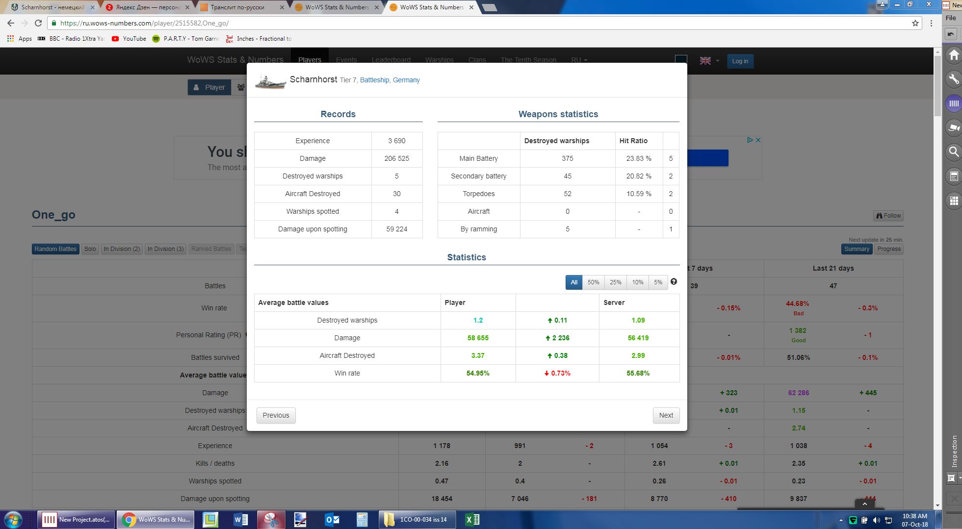Show hidden system tray icons
The height and width of the screenshot is (529, 962).
(x=840, y=520)
